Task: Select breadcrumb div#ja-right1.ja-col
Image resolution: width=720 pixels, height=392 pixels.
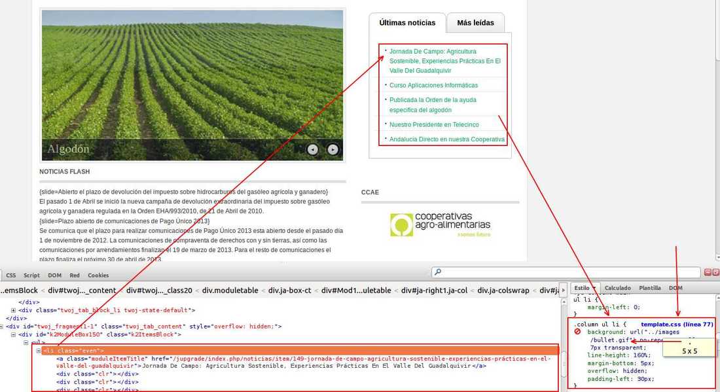Action: pos(434,290)
